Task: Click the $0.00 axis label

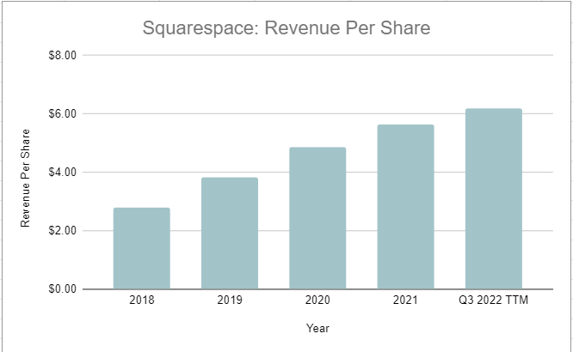Action: [63, 288]
